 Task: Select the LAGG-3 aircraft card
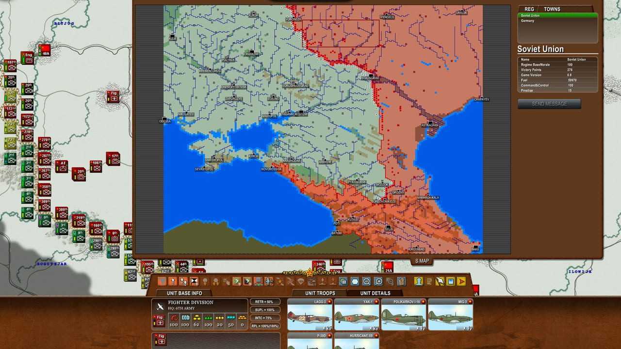(x=310, y=315)
